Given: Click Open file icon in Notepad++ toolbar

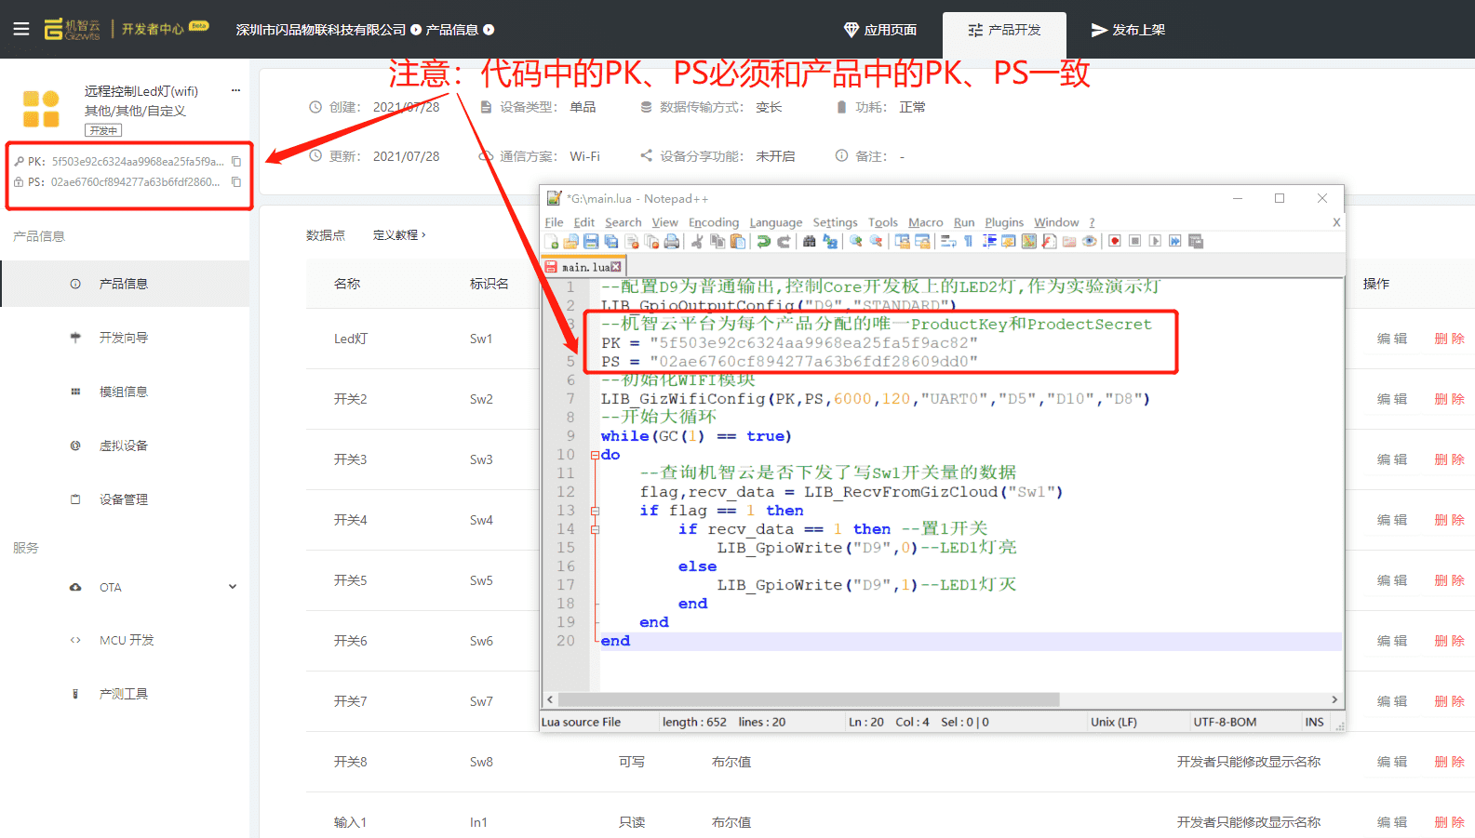Looking at the screenshot, I should pos(570,241).
